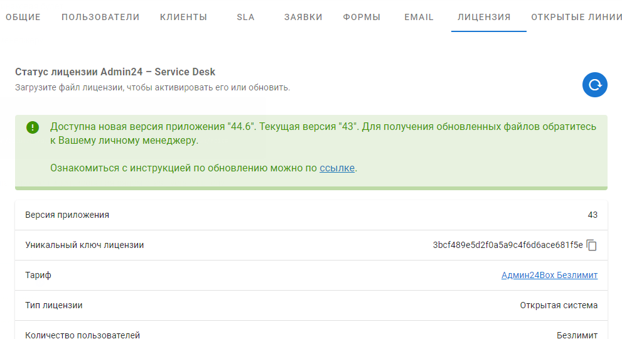Click the Тариф row label
The height and width of the screenshot is (339, 622).
coord(38,275)
